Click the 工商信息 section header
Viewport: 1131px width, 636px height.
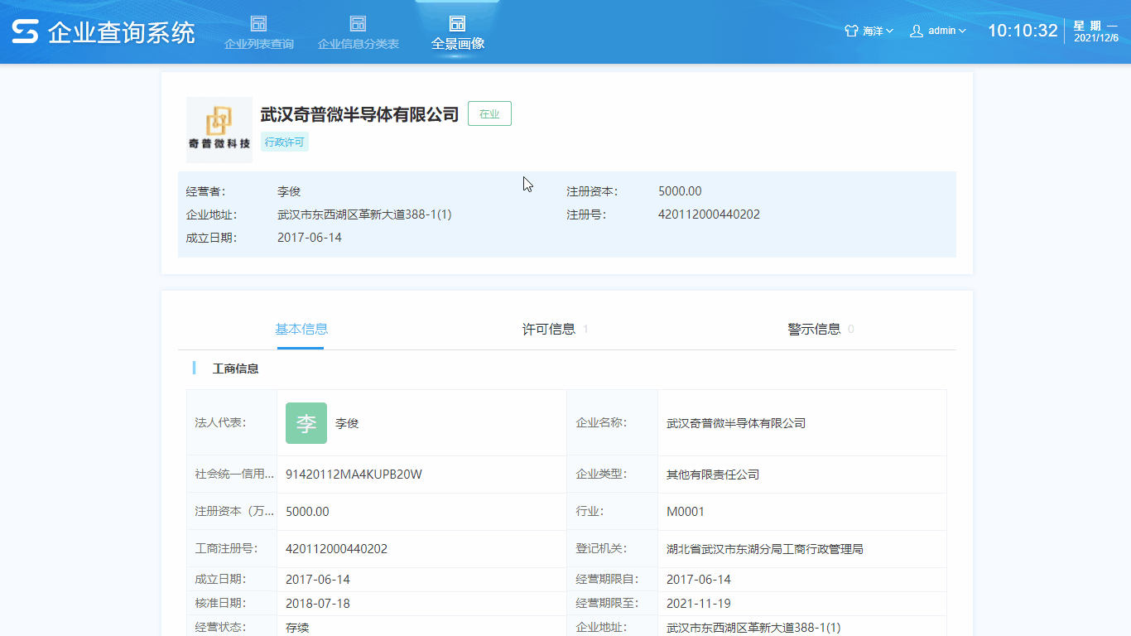click(235, 369)
